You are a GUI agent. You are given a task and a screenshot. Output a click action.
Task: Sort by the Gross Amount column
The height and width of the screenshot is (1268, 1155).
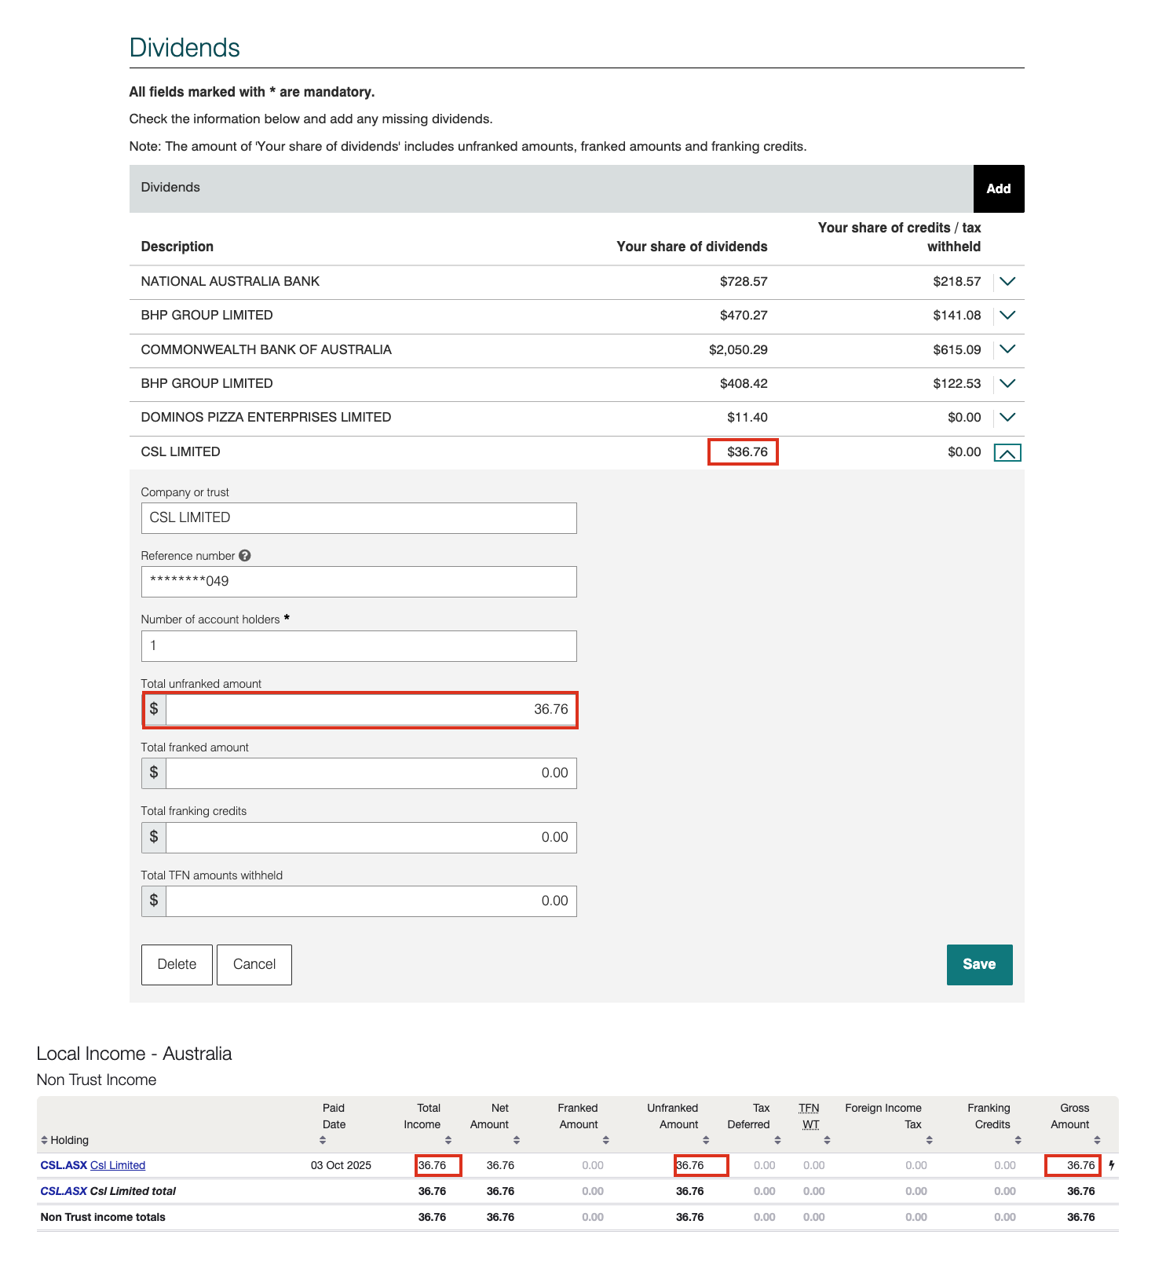[x=1097, y=1140]
